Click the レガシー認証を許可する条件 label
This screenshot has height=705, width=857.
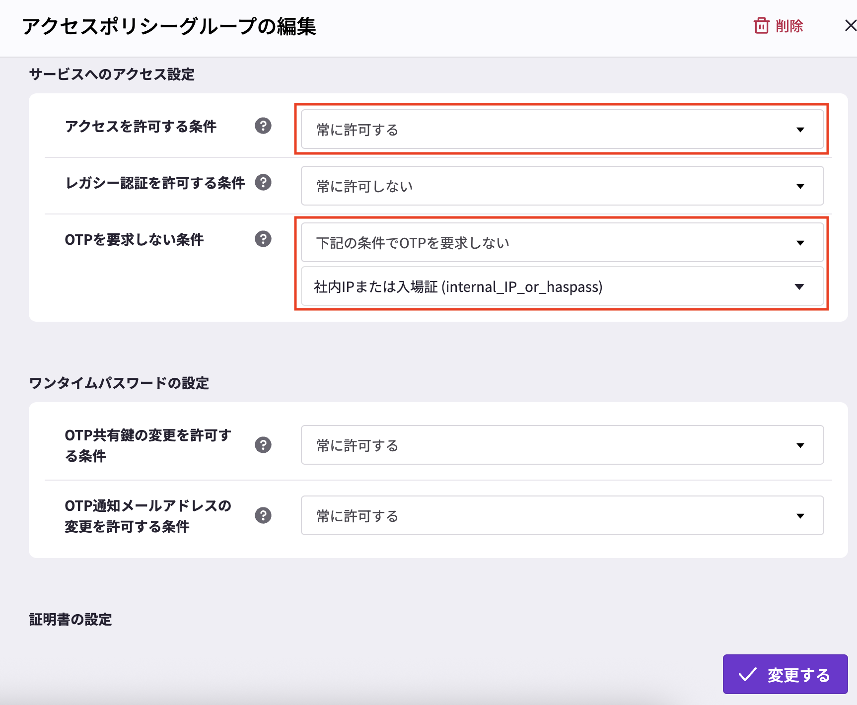[155, 183]
